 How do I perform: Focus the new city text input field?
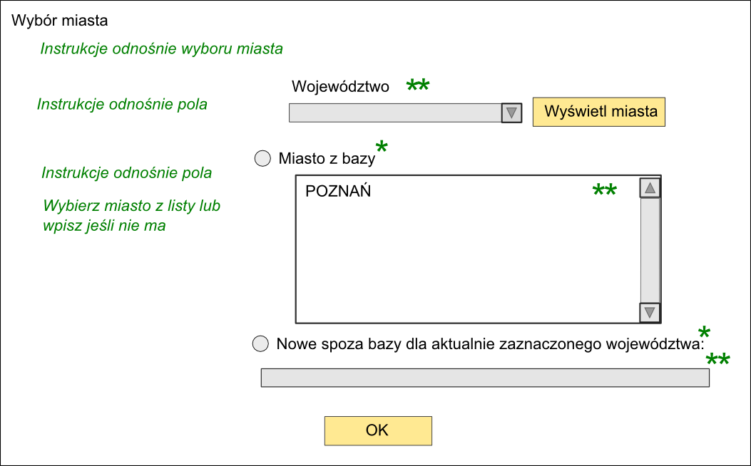(485, 378)
